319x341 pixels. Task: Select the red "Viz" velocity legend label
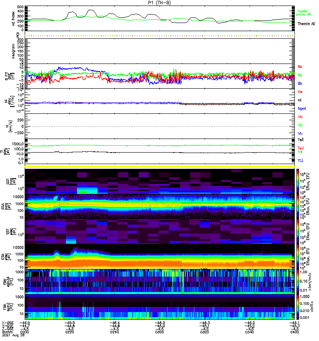(x=300, y=117)
